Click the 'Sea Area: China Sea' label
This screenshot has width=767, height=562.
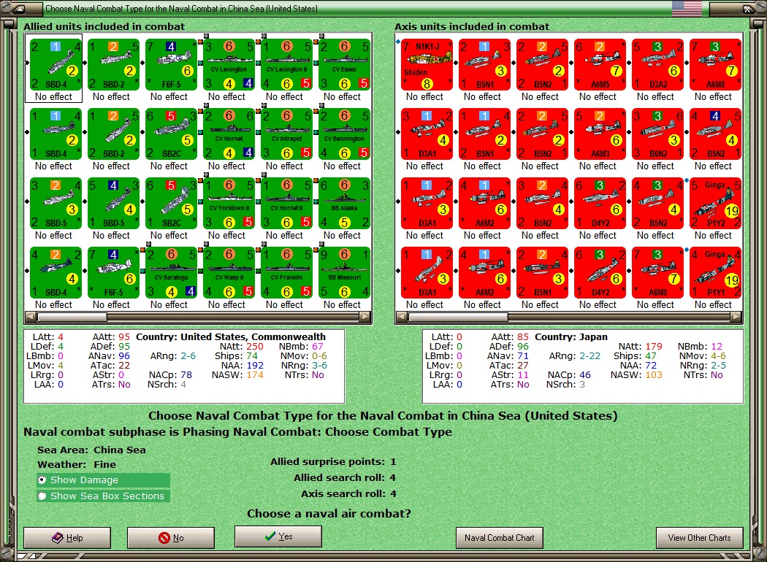91,450
